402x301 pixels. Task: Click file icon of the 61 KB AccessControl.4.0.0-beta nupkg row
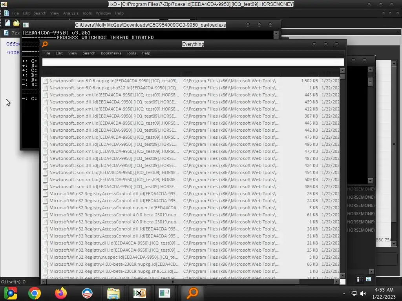pos(46,215)
